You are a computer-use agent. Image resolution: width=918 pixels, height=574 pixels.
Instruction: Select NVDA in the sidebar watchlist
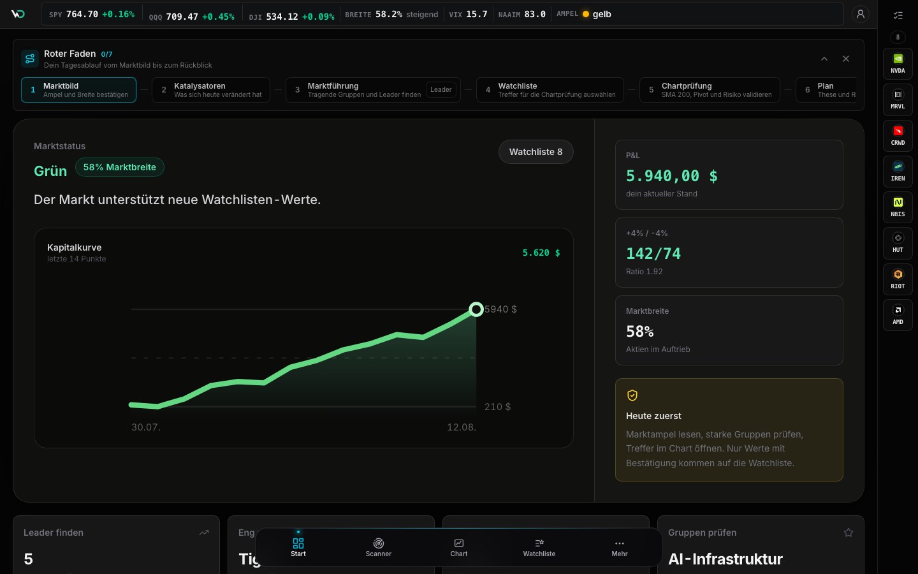coord(898,64)
